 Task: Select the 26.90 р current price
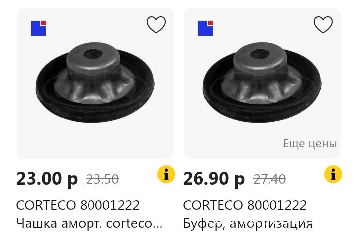pos(214,179)
